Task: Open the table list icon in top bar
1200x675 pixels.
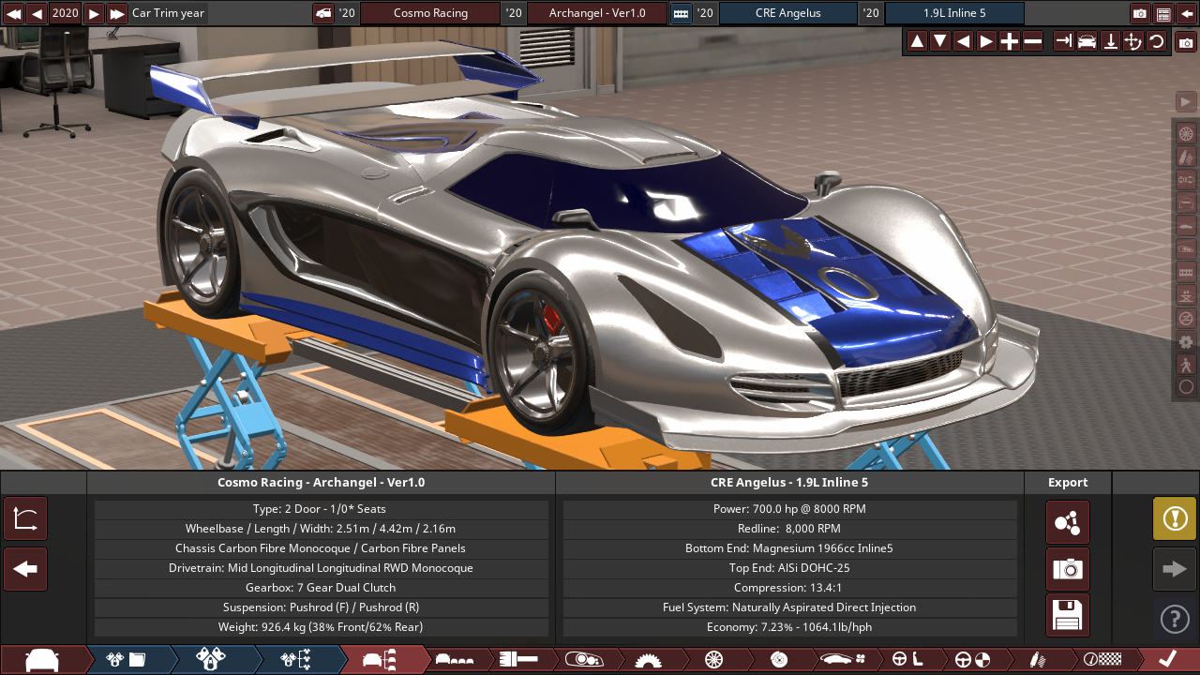Action: click(1163, 13)
